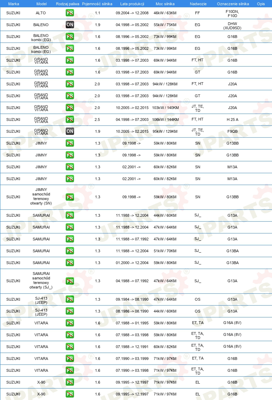Viewport: 272px width, 400px height.
Task: Select the JIMNY samochód terenowy otwarty (SN) model cell
Action: [x=41, y=197]
